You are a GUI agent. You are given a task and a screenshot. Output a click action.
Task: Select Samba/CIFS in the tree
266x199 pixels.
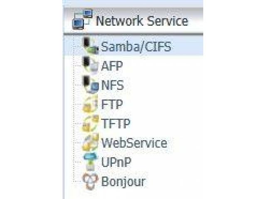pyautogui.click(x=136, y=46)
